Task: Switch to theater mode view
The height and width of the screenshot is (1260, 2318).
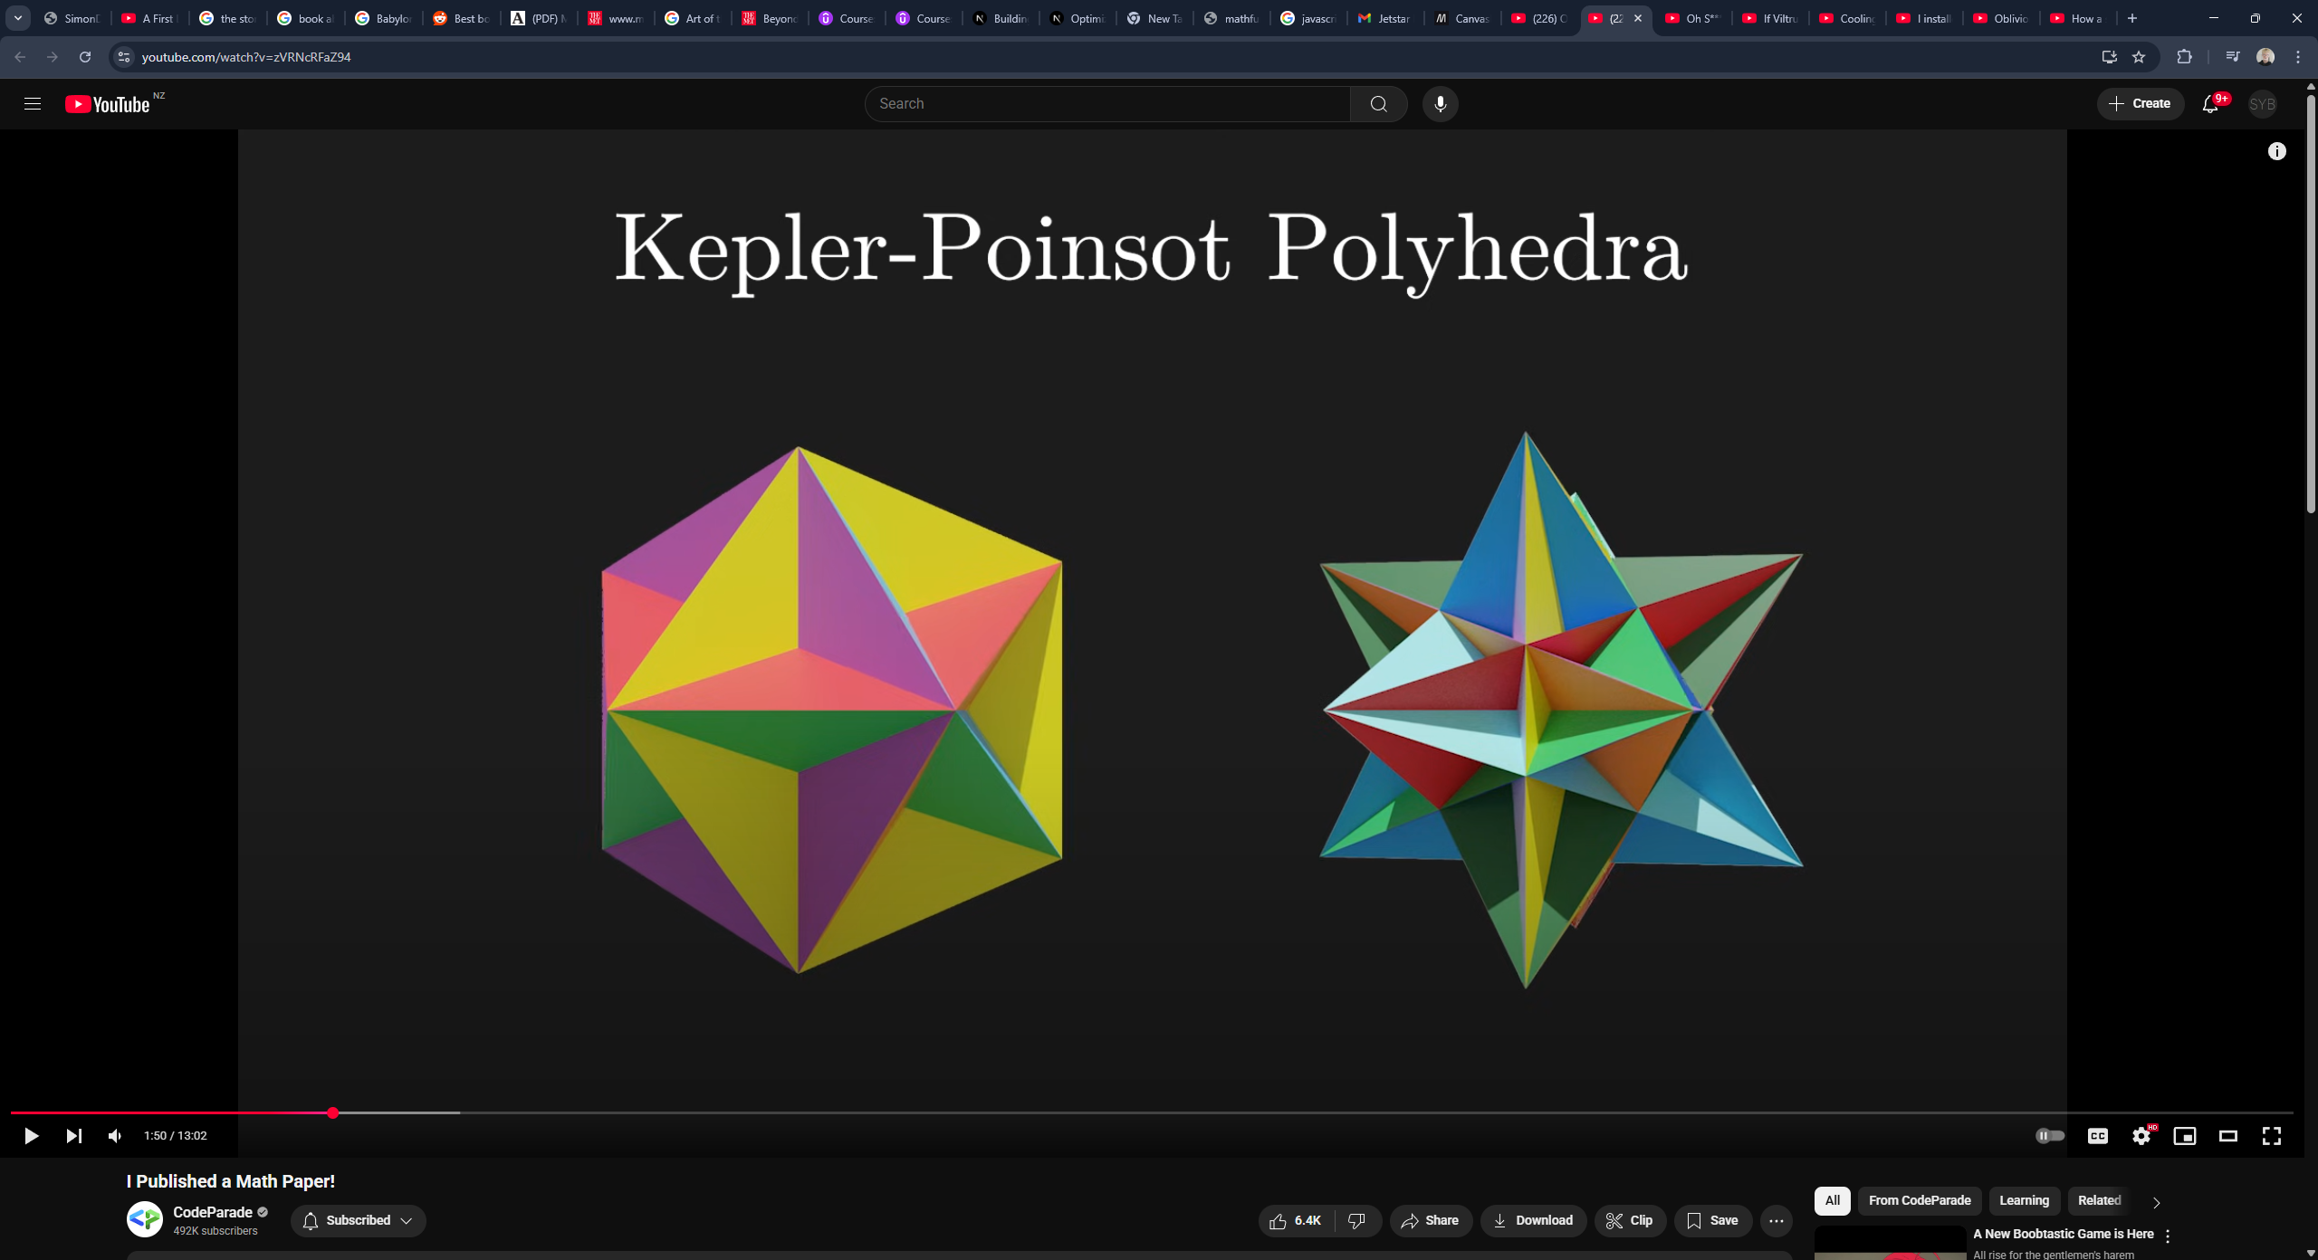Action: point(2228,1136)
